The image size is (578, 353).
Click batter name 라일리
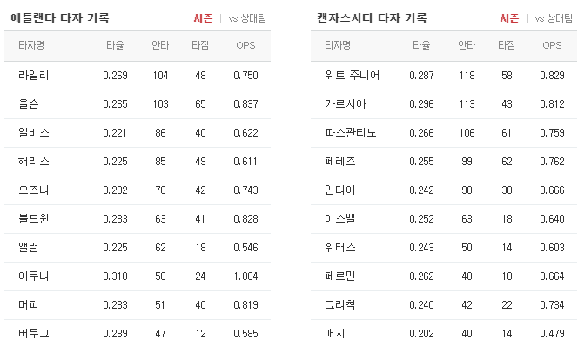(34, 76)
